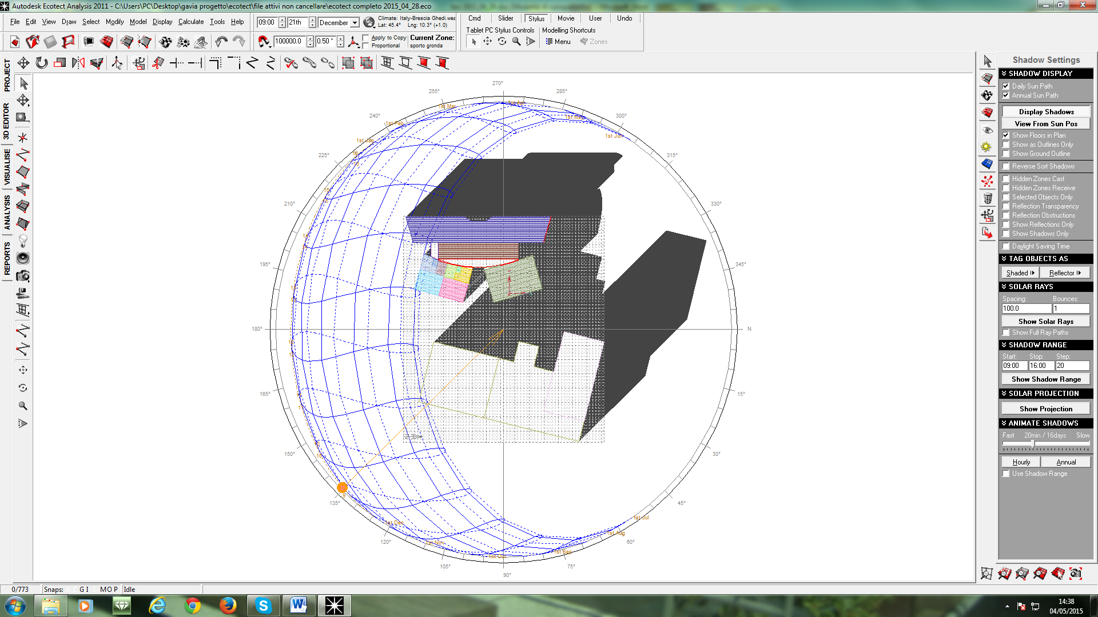
Task: Enable Show Shadows Only checkbox
Action: pos(1006,234)
